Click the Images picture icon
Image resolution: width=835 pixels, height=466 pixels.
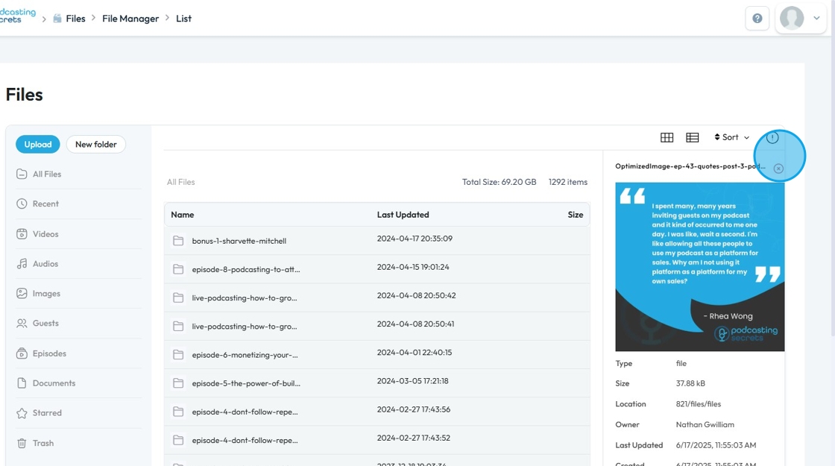point(22,294)
